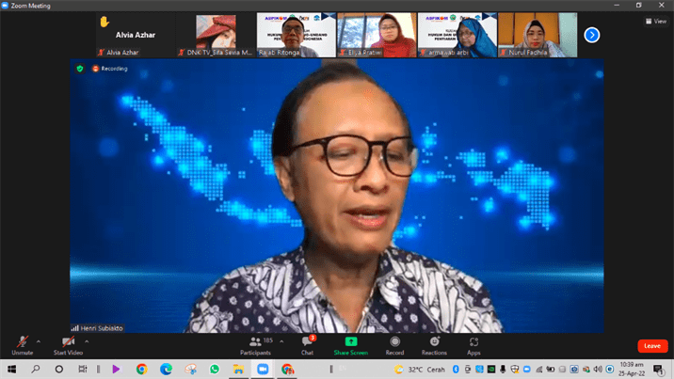
Task: Change layout using the View button
Action: point(656,21)
